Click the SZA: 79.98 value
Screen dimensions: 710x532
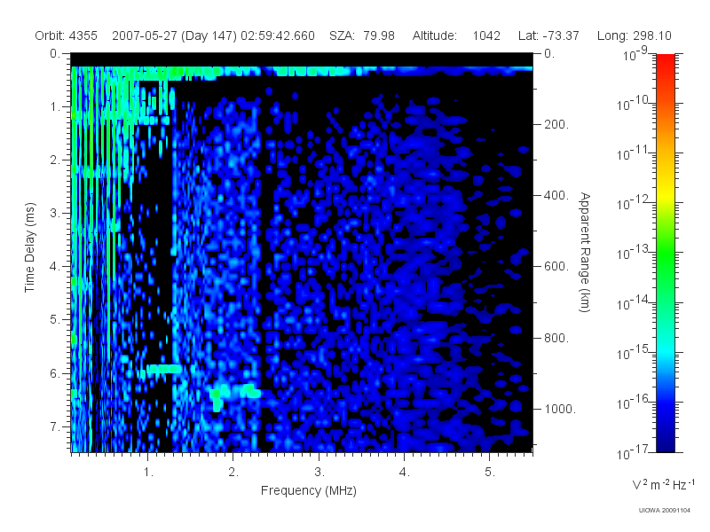(x=362, y=35)
